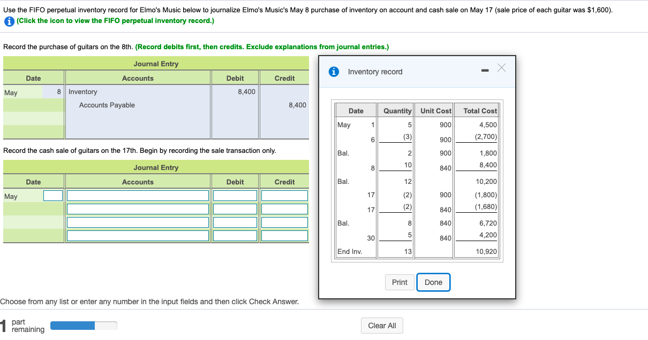This screenshot has width=648, height=340.
Task: Click the Done button
Action: [433, 282]
